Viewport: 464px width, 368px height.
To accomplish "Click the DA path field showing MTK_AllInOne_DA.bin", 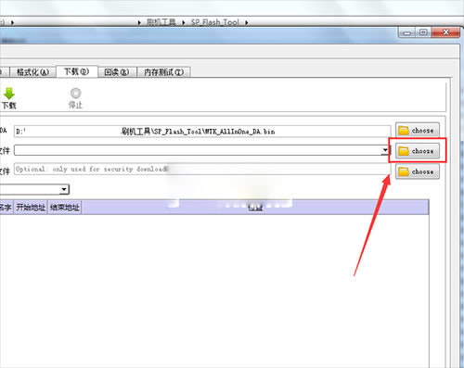I will tap(202, 132).
